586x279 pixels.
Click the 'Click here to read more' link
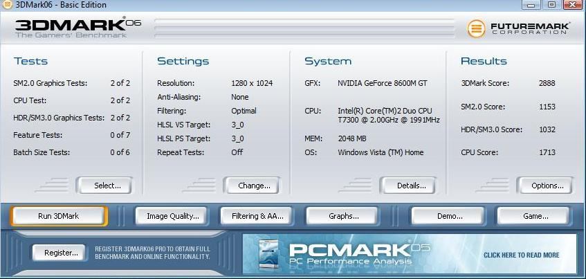tap(521, 255)
